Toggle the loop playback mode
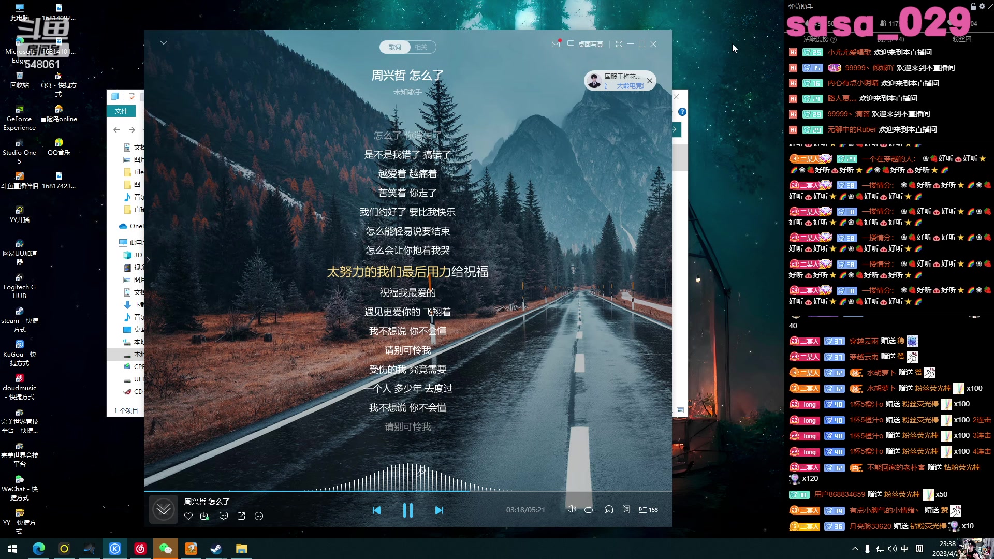994x559 pixels. [x=589, y=510]
